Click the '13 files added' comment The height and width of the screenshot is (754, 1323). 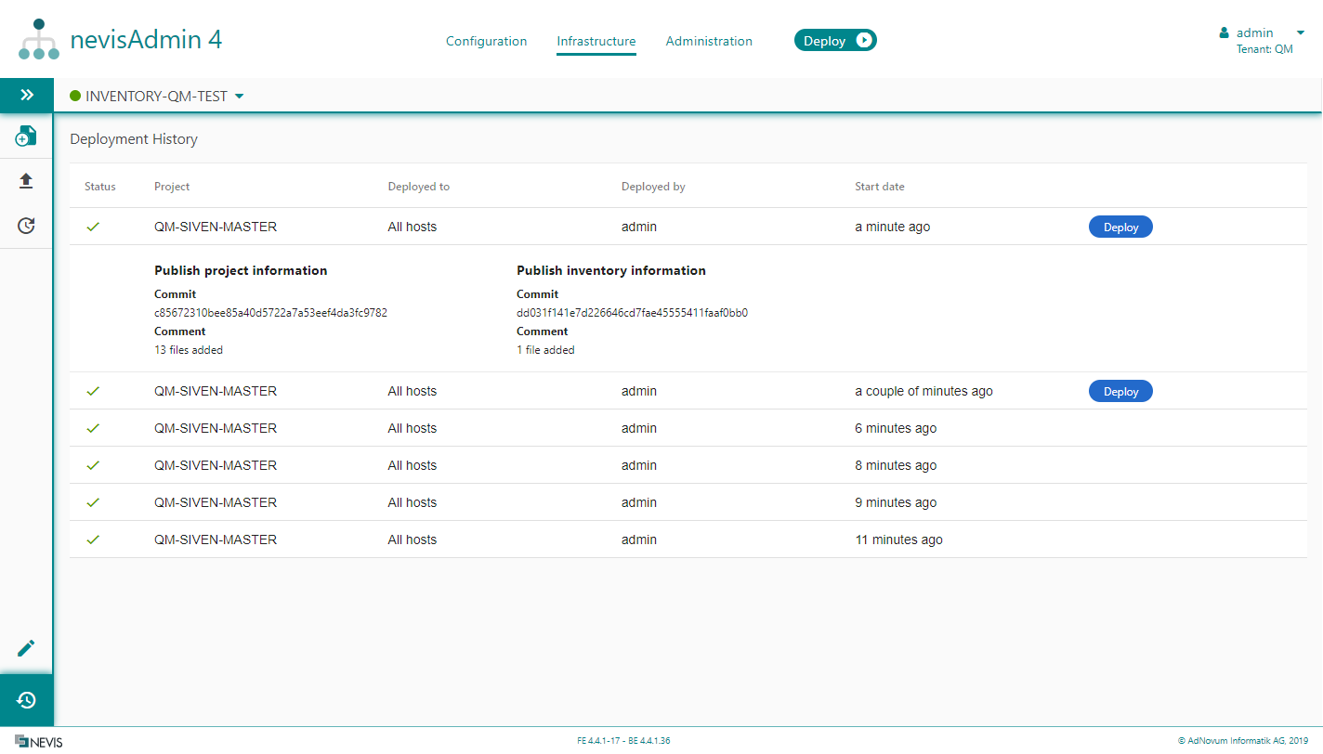coord(189,350)
